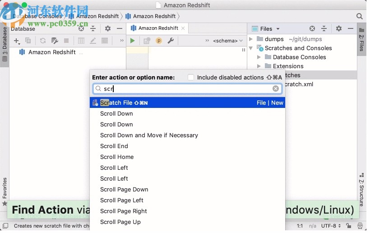This screenshot has height=233, width=370.
Task: Open console settings wrench icon
Action: click(171, 41)
